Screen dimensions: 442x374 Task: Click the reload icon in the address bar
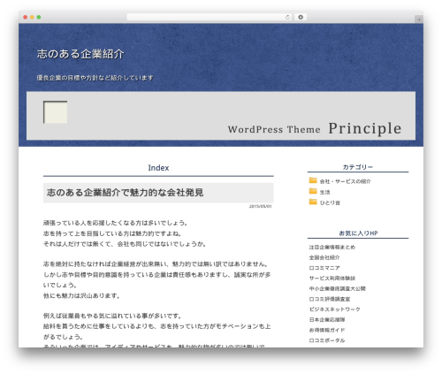(287, 17)
